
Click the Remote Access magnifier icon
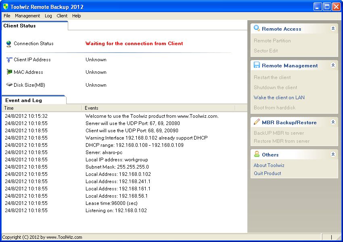coord(256,29)
